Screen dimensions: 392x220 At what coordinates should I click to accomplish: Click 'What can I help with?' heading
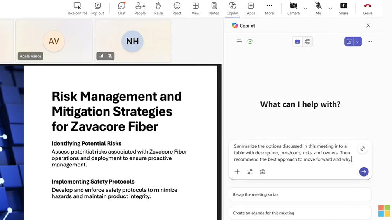(300, 104)
